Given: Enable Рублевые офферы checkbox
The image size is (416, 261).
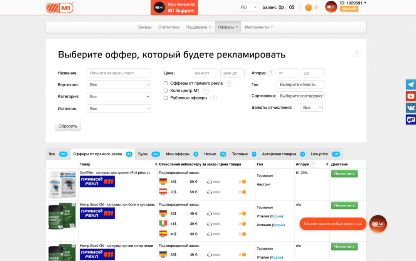Looking at the screenshot, I should [x=166, y=98].
